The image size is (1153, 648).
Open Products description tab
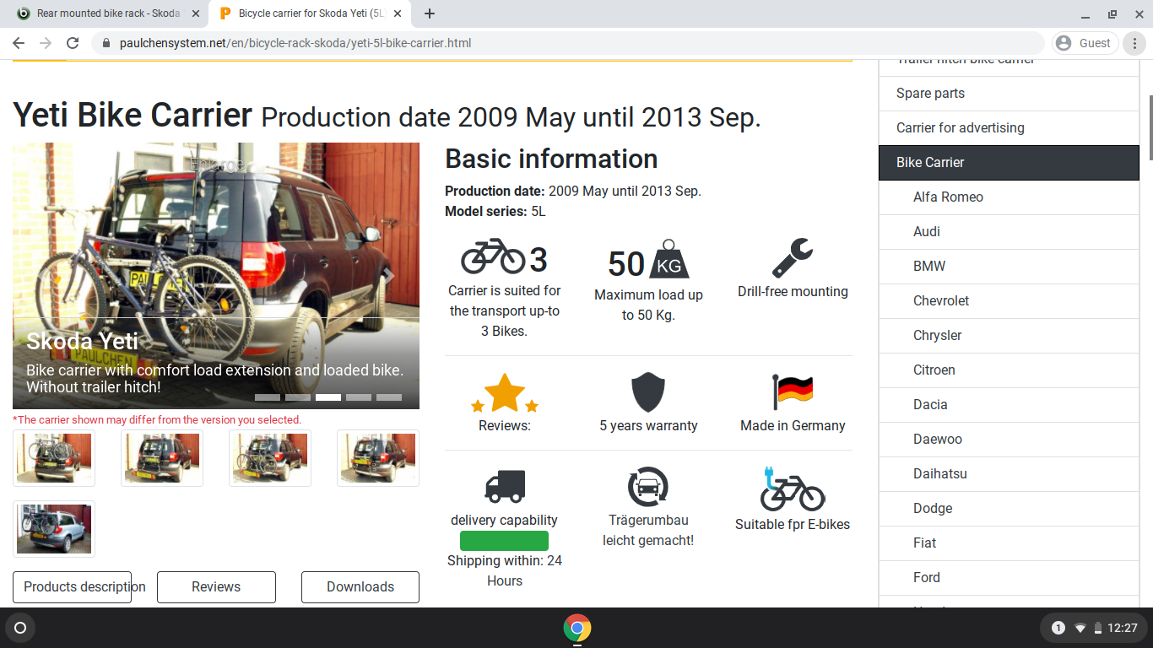(72, 587)
